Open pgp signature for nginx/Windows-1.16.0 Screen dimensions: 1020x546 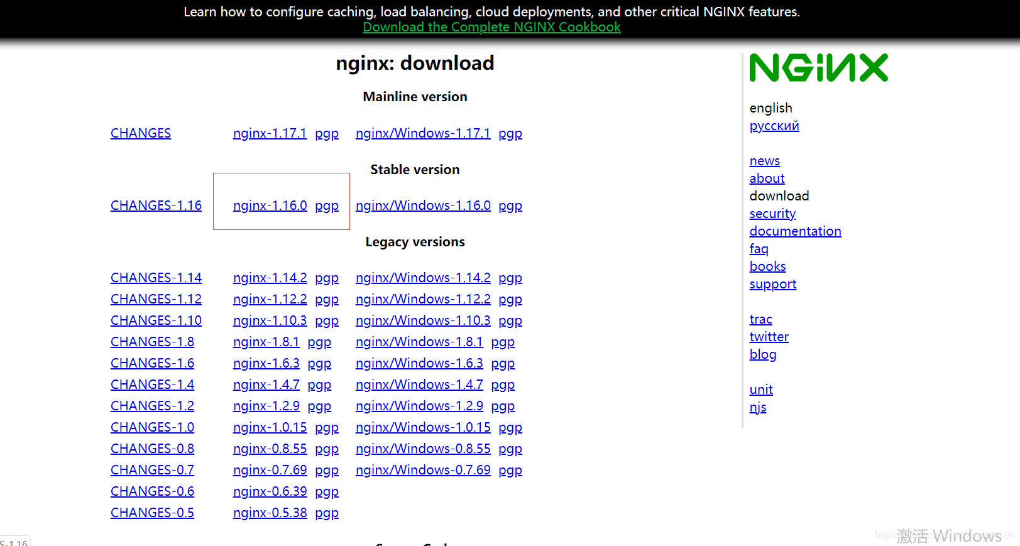point(510,206)
